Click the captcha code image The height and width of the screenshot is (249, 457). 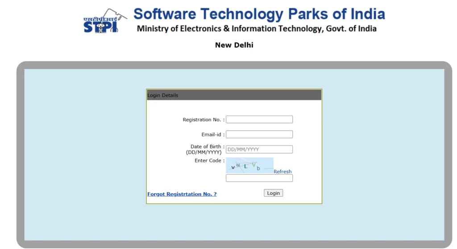(249, 166)
